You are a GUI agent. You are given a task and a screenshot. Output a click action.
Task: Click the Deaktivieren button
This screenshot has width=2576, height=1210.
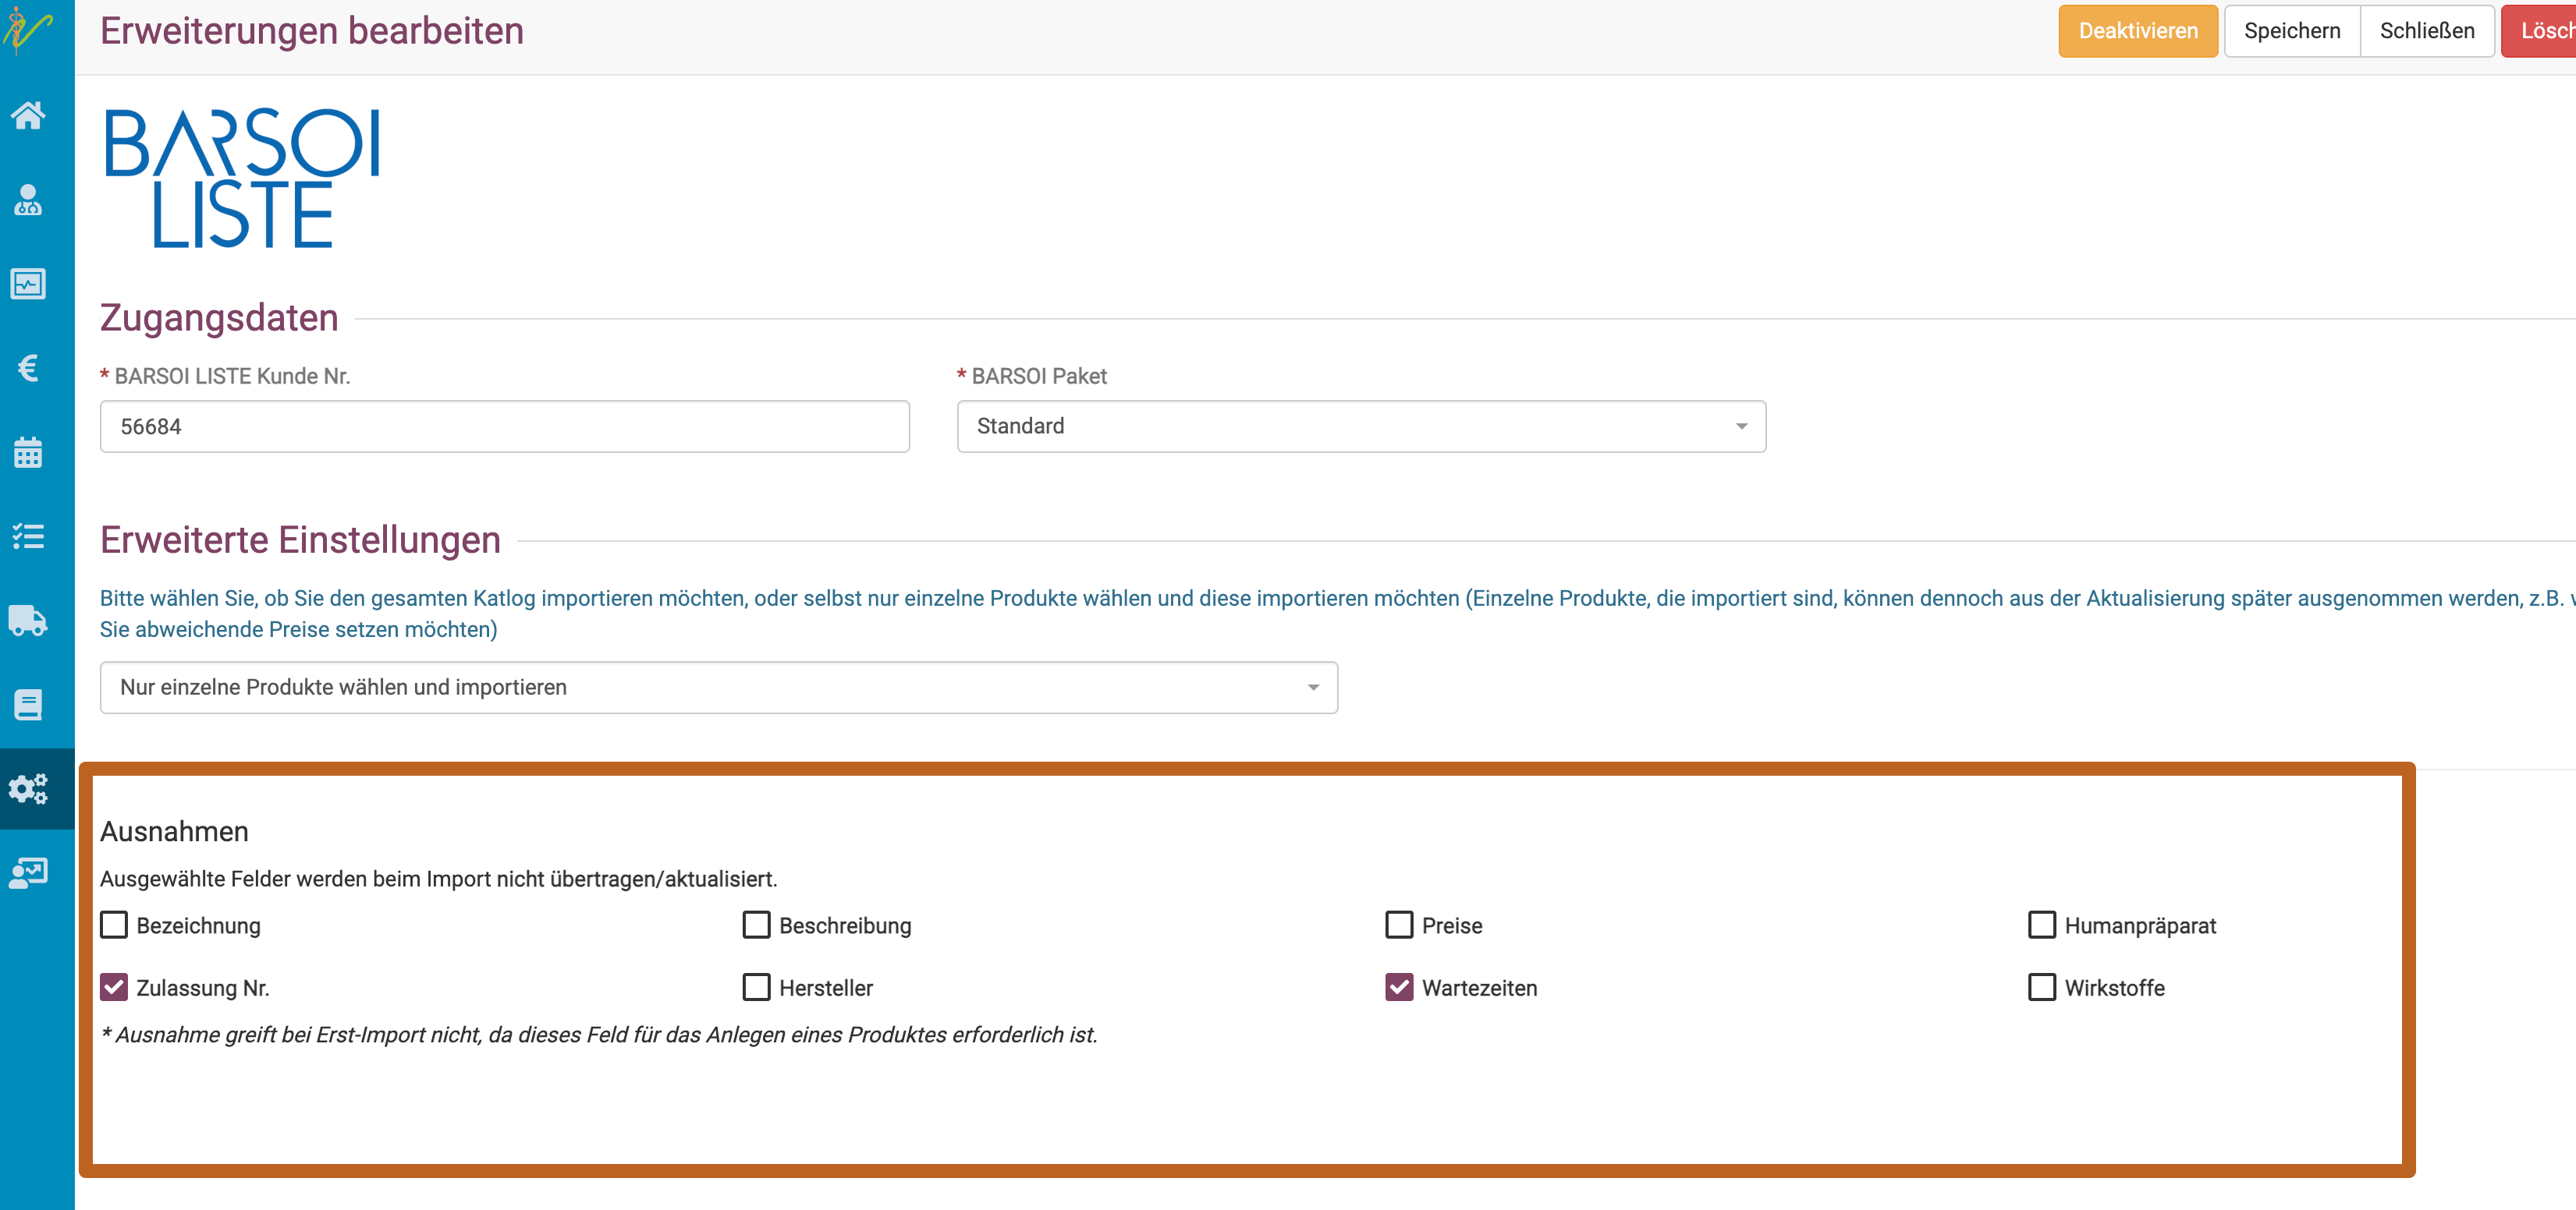pyautogui.click(x=2138, y=31)
